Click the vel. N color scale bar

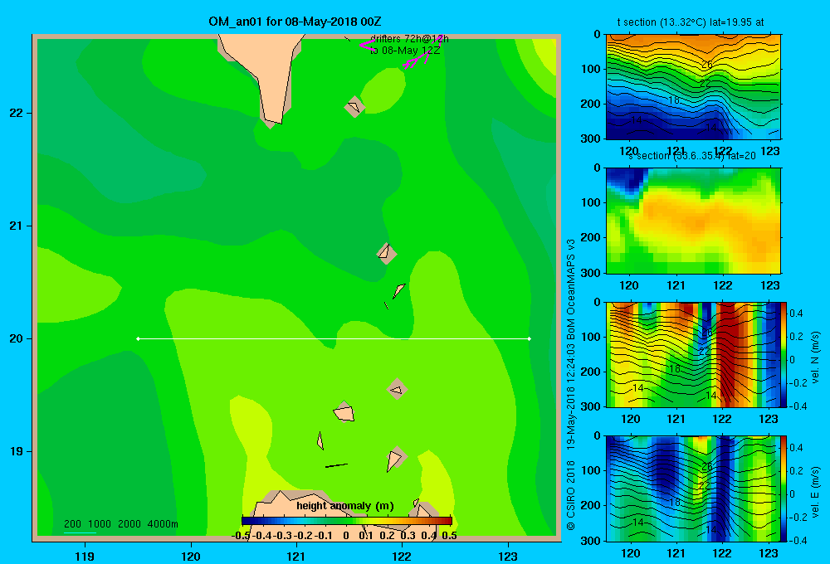[x=784, y=354]
